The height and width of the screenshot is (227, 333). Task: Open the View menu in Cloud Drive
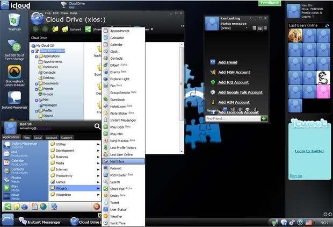(64, 13)
